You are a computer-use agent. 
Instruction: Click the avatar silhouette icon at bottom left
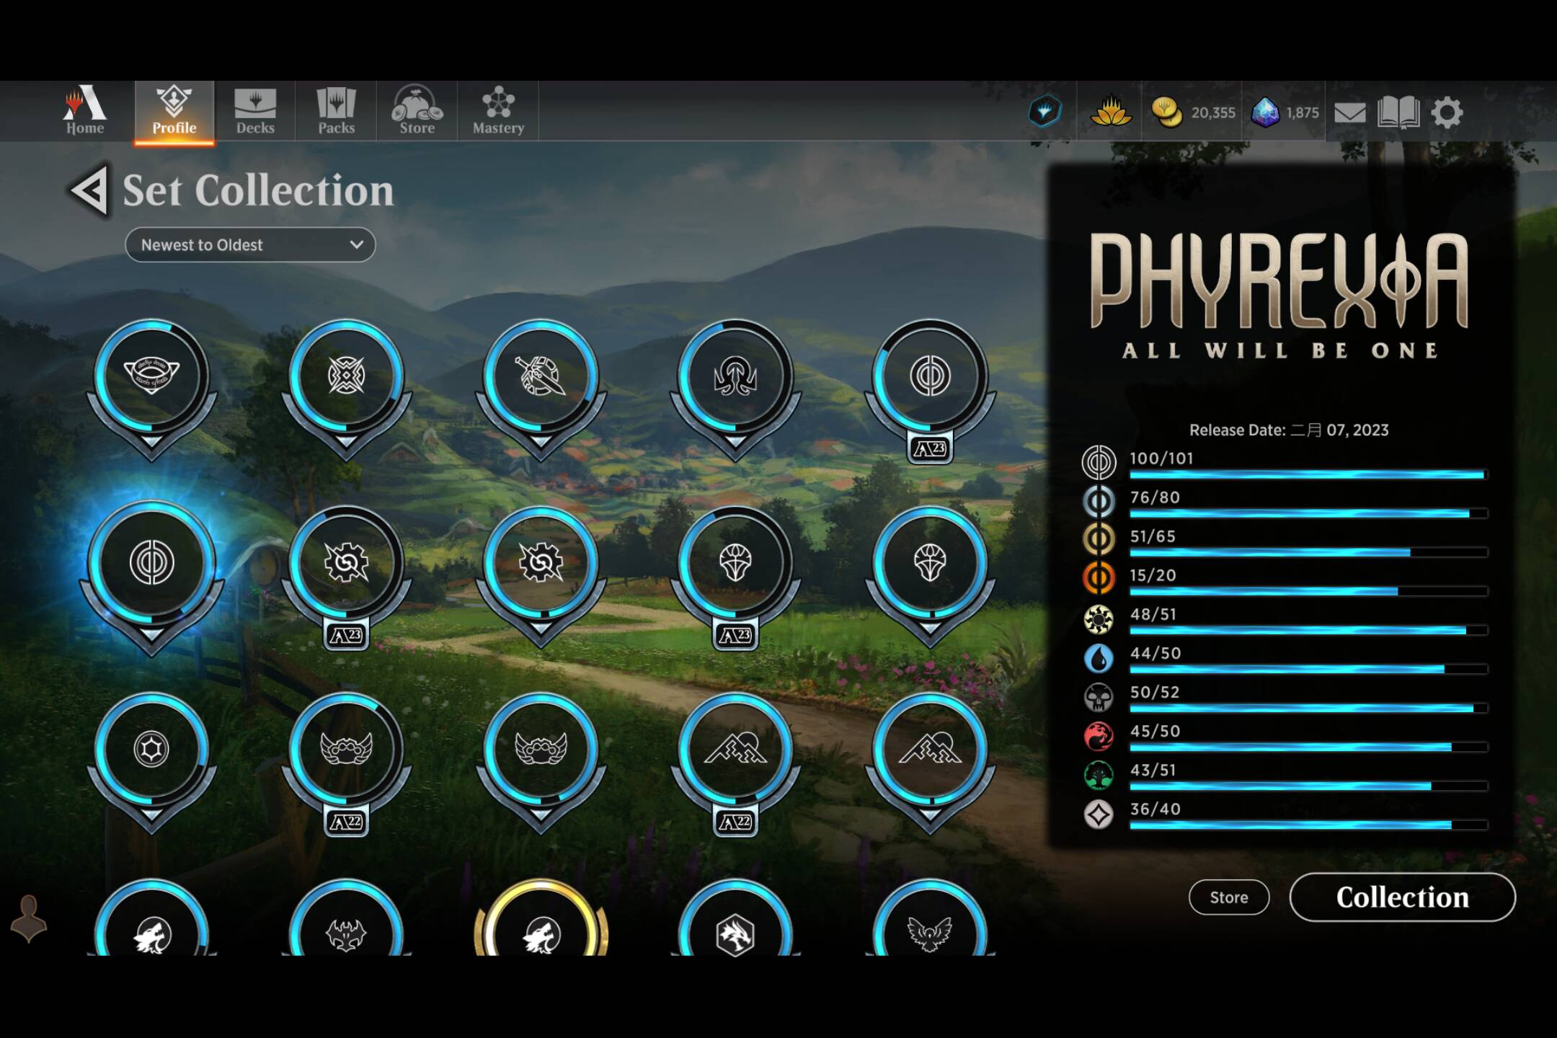(x=29, y=918)
